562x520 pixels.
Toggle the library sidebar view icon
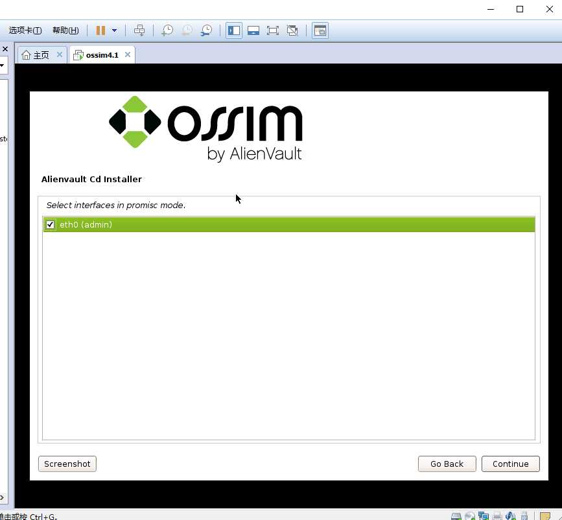pos(234,30)
